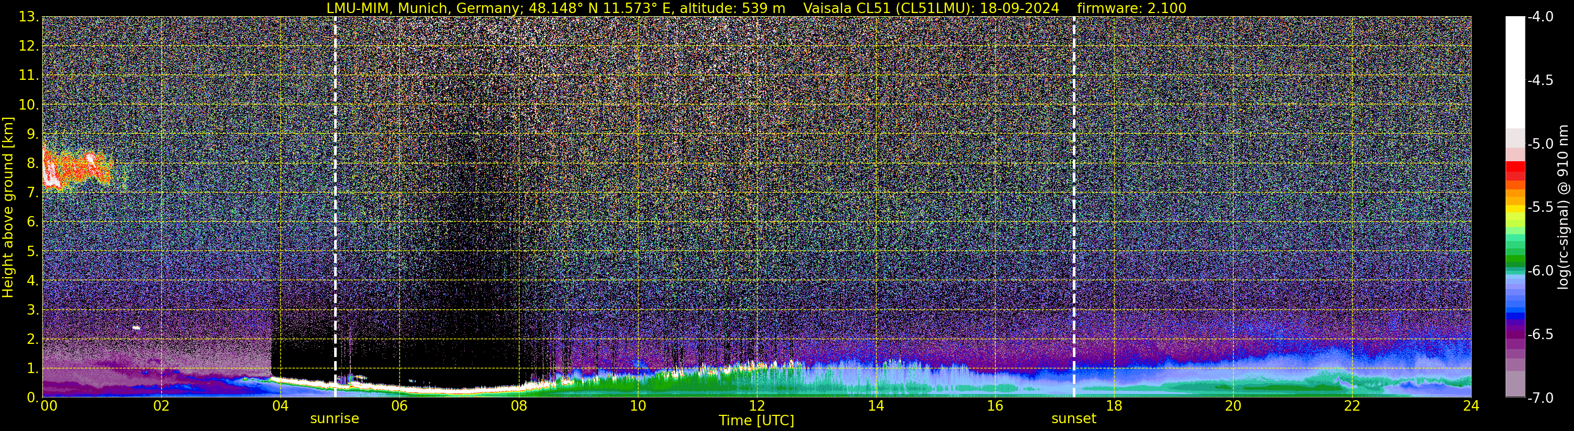Click the '18' time axis tick label
The image size is (1574, 431).
tap(1114, 406)
